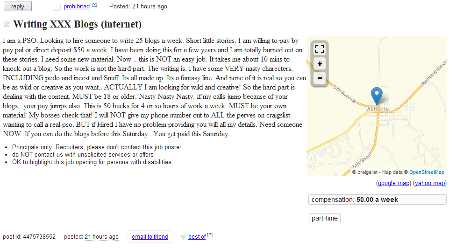
Task: Zoom out on the map
Action: pyautogui.click(x=320, y=78)
